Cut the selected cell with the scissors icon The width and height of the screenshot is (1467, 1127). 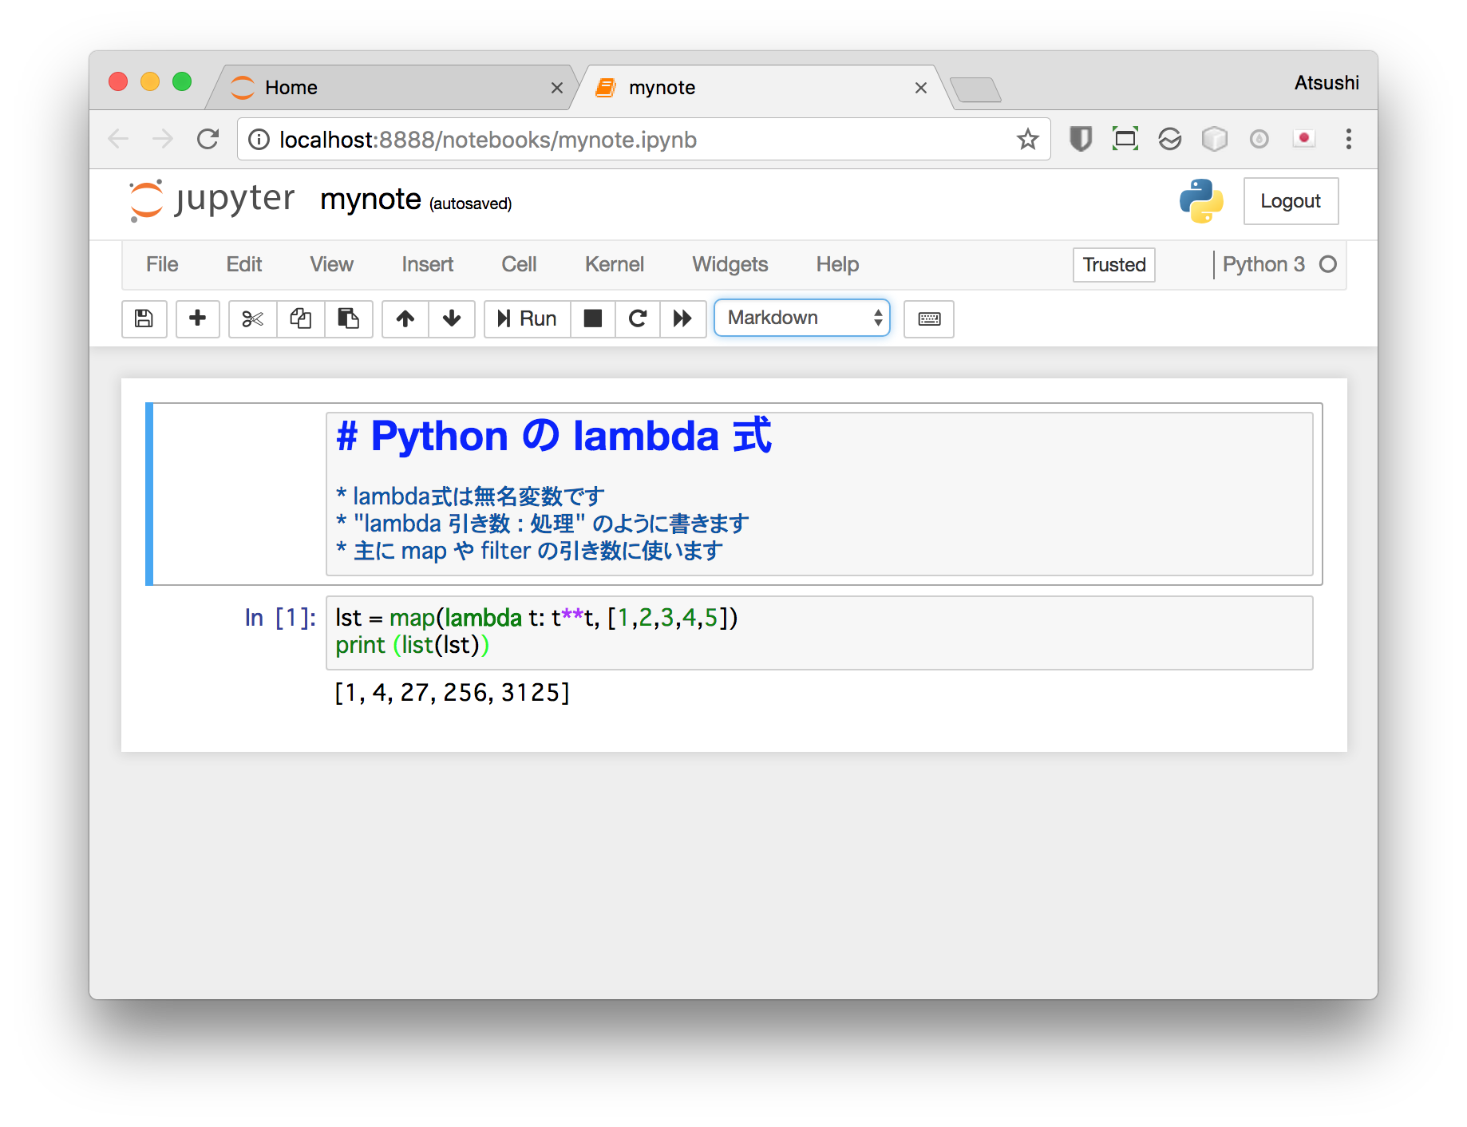pyautogui.click(x=251, y=318)
